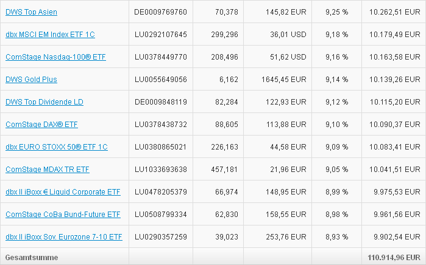The width and height of the screenshot is (426, 265).
Task: Select ISIN LU0508799334
Action: point(160,215)
